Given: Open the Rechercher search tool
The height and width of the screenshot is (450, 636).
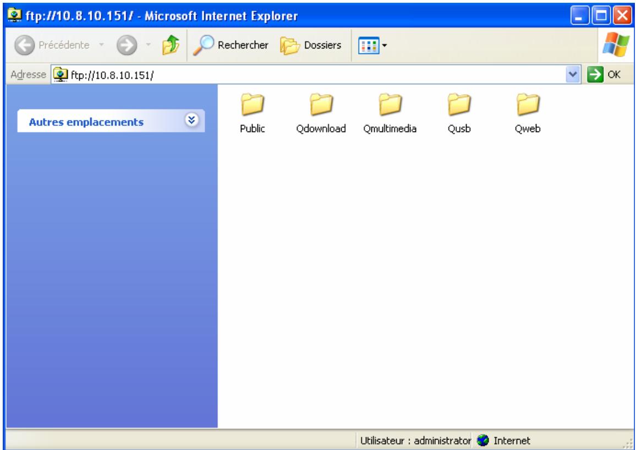Looking at the screenshot, I should [230, 45].
